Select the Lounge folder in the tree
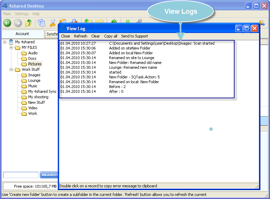This screenshot has height=199, width=270. pyautogui.click(x=34, y=80)
